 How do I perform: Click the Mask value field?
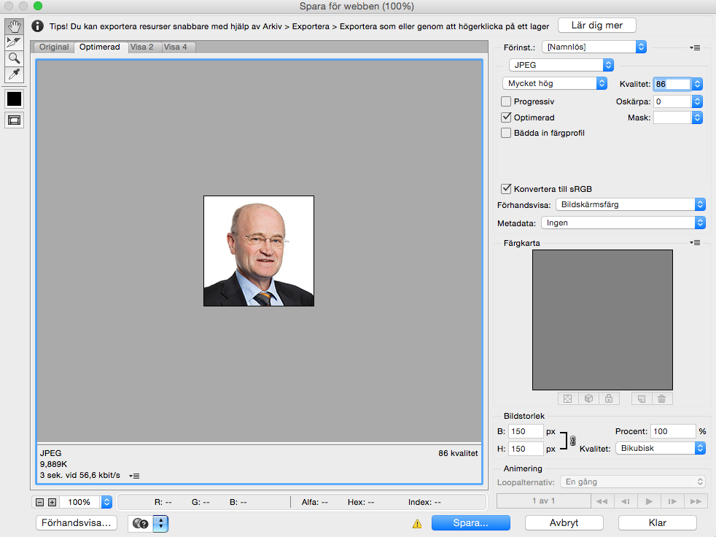(672, 117)
